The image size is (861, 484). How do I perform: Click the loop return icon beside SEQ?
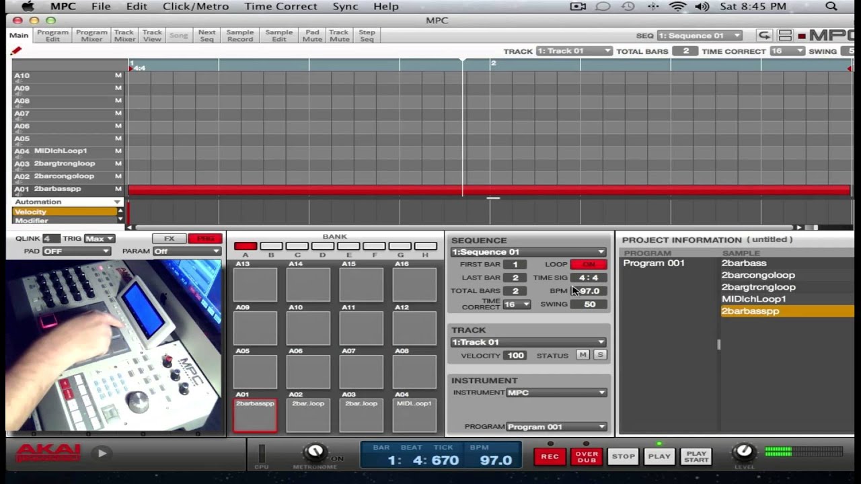(764, 36)
